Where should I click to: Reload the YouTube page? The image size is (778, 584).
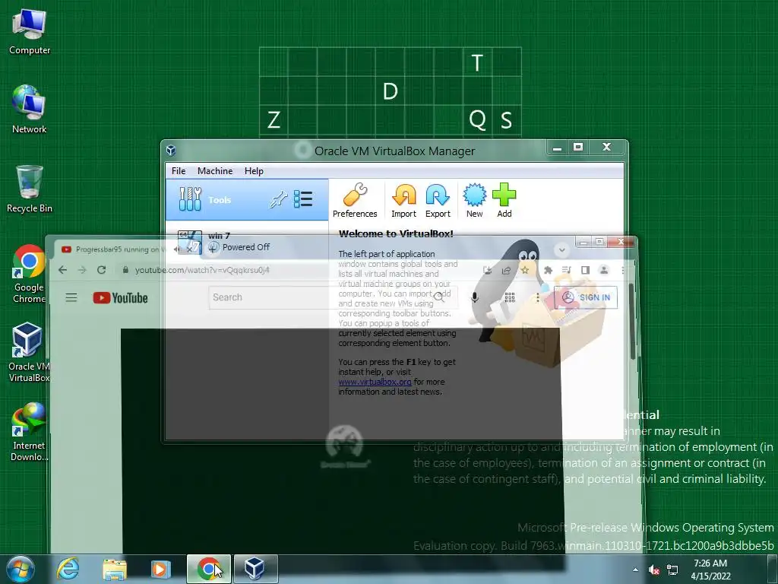click(x=101, y=270)
